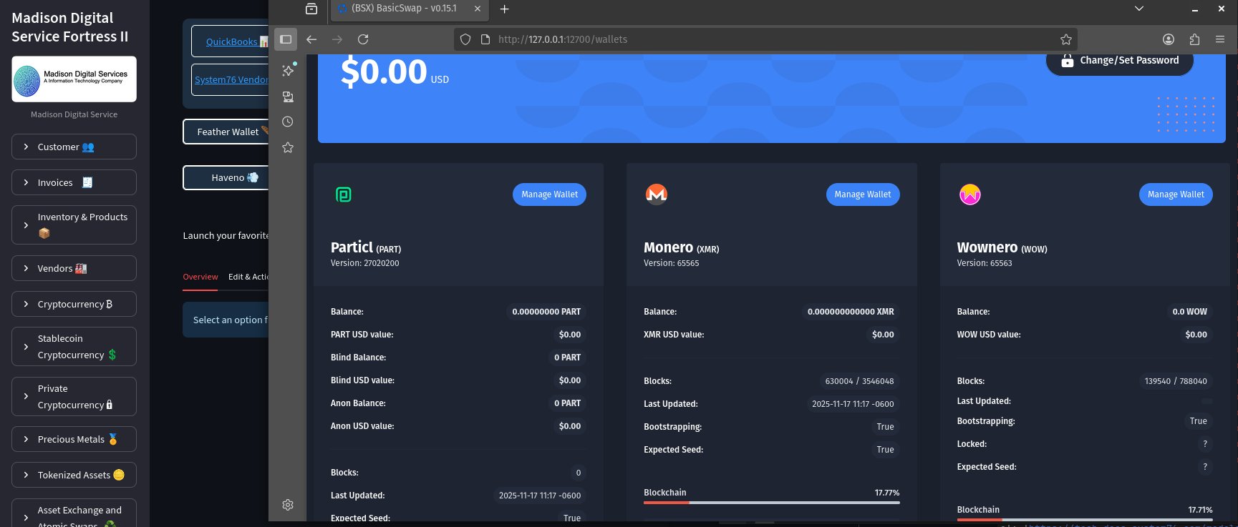Viewport: 1238px width, 527px height.
Task: Switch to the Overview tab
Action: pyautogui.click(x=200, y=277)
